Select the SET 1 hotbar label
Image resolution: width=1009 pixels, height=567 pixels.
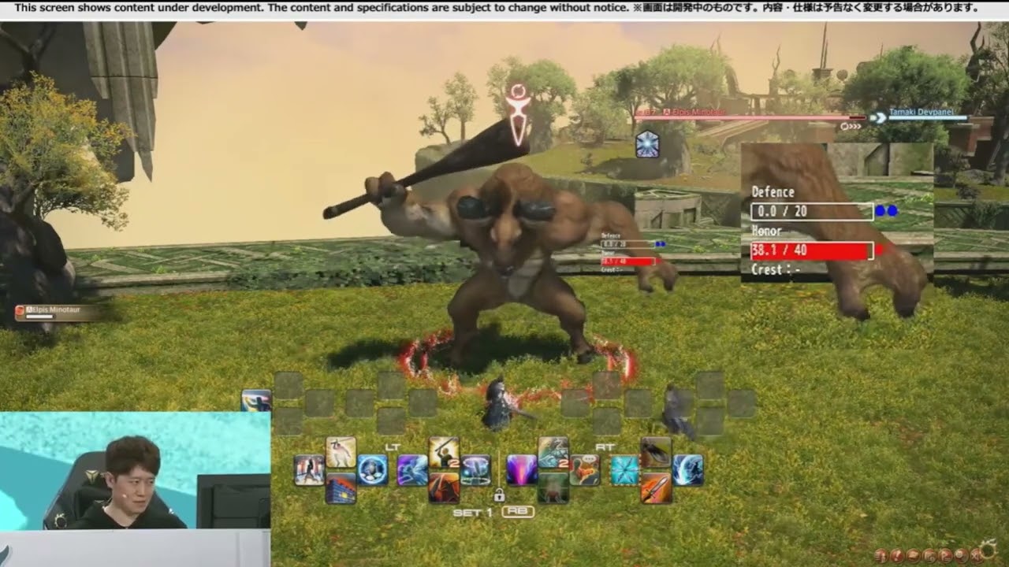click(472, 513)
